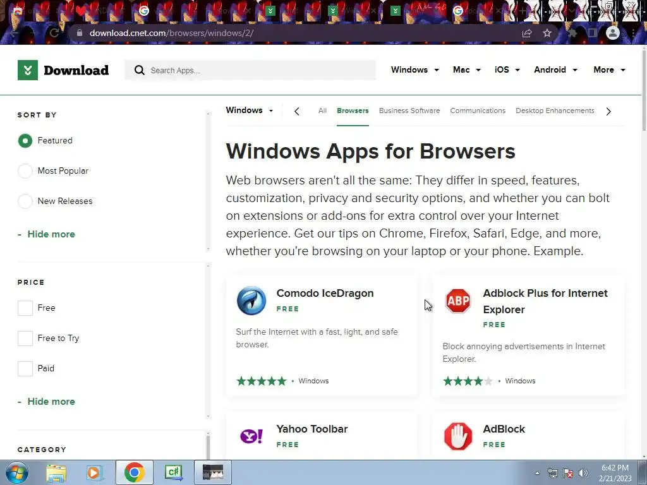This screenshot has height=485, width=647.
Task: Click the Comodo IceDragon app icon
Action: point(251,300)
